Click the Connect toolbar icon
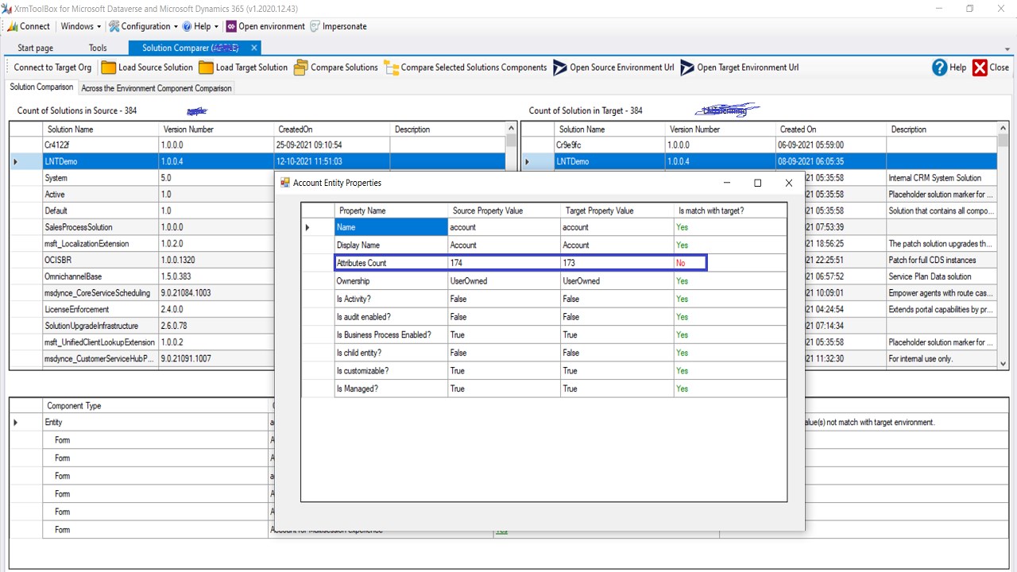 coord(13,26)
